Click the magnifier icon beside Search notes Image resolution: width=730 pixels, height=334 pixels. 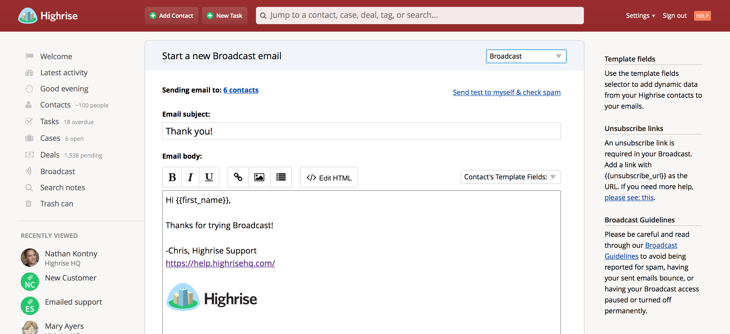tap(29, 187)
